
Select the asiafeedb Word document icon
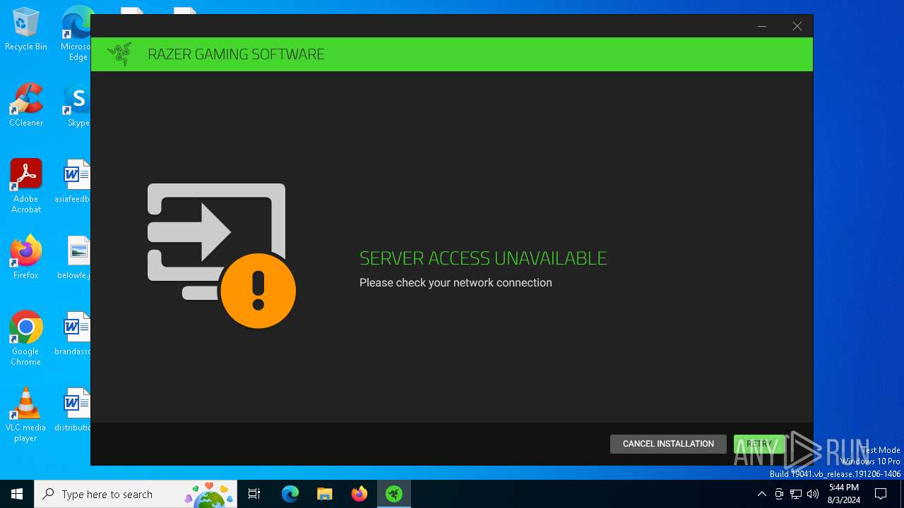pyautogui.click(x=73, y=181)
